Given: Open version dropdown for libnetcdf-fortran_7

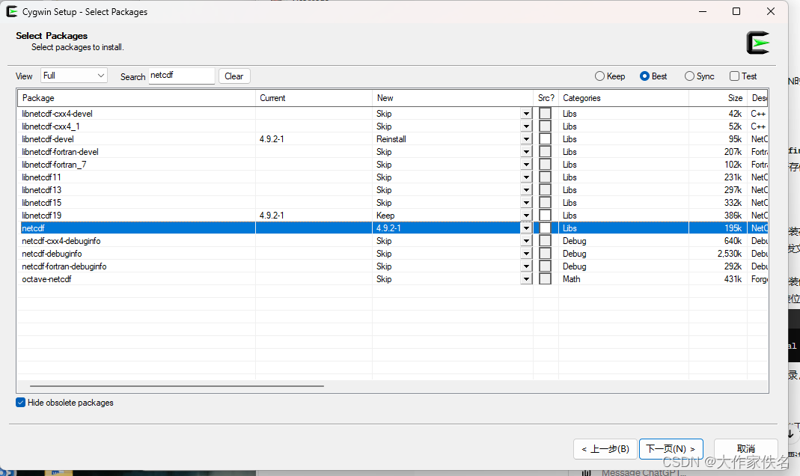Looking at the screenshot, I should point(526,164).
